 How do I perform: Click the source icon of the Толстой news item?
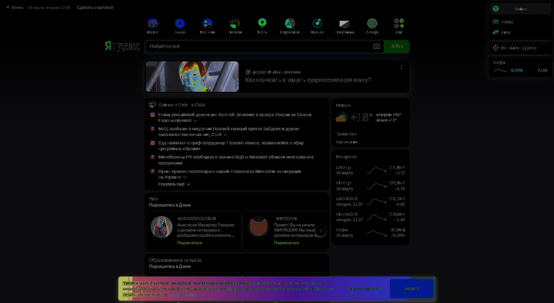[x=153, y=115]
